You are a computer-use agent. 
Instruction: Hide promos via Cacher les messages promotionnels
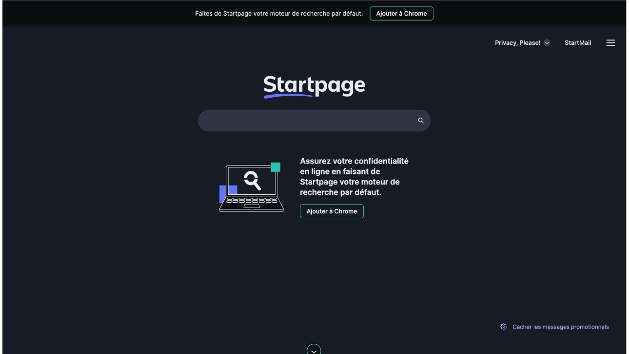[x=560, y=327]
